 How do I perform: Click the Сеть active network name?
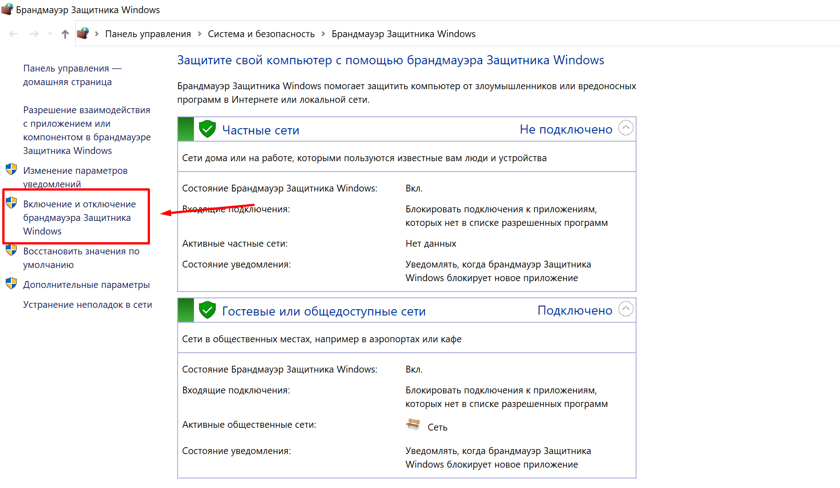tap(437, 427)
